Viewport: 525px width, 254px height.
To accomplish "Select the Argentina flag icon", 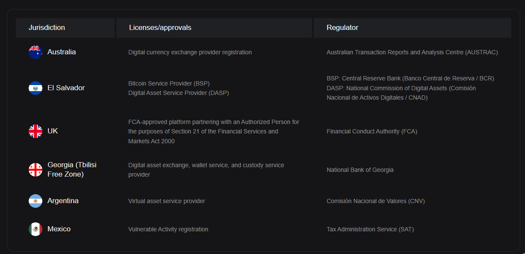I will point(36,201).
